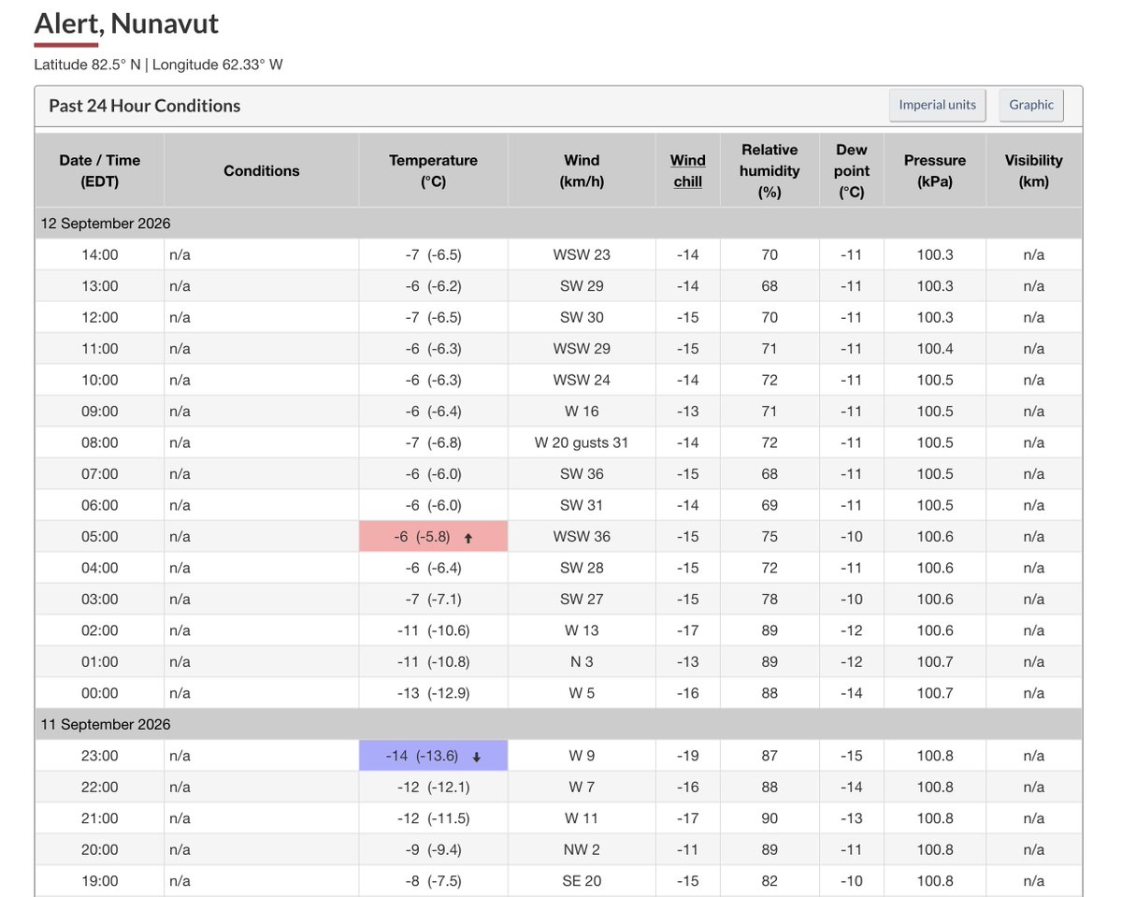Click the 20:00 time cell
This screenshot has width=1122, height=897.
tap(100, 849)
